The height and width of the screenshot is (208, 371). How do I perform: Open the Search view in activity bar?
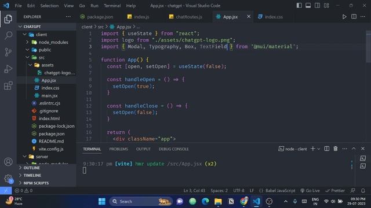[x=8, y=35]
